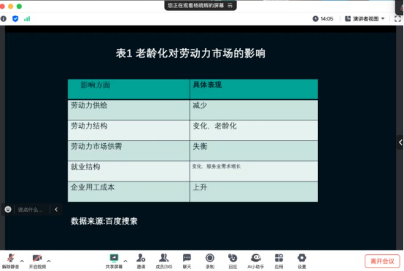404x271 pixels.
Task: Open the 聊天 chat panel
Action: click(187, 259)
